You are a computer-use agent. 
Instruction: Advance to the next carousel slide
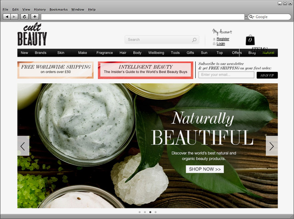pos(271,146)
